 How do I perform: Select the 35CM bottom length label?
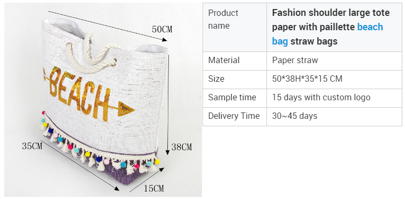pyautogui.click(x=32, y=146)
